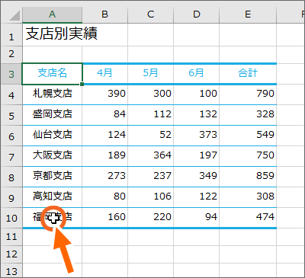Click the cell with value 373
305x278 pixels.
point(196,136)
